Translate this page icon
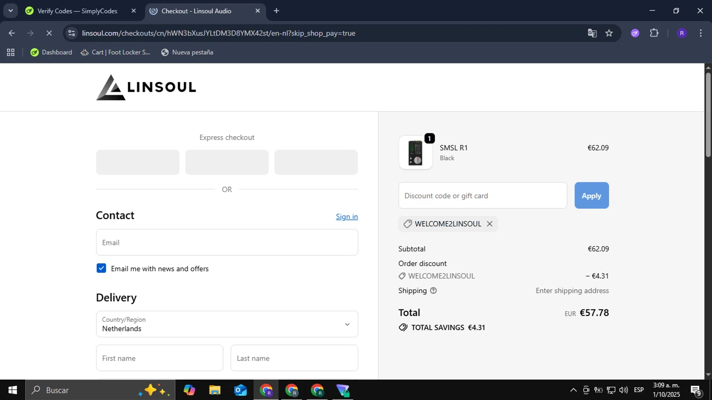Viewport: 712px width, 400px height. tap(592, 33)
